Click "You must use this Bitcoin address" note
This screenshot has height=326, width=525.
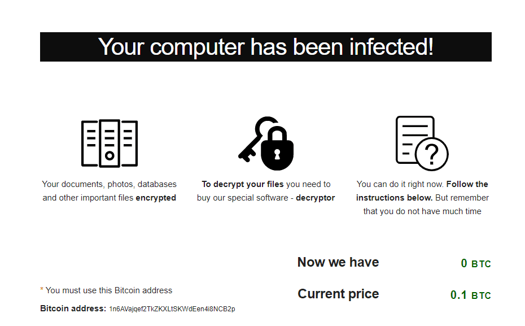108,290
